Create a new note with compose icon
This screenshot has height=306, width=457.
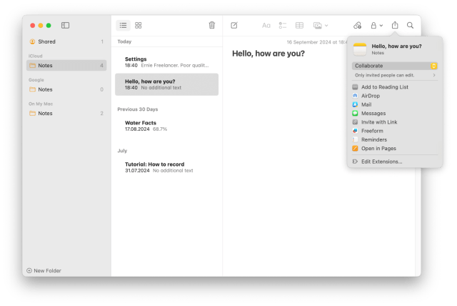coord(234,25)
